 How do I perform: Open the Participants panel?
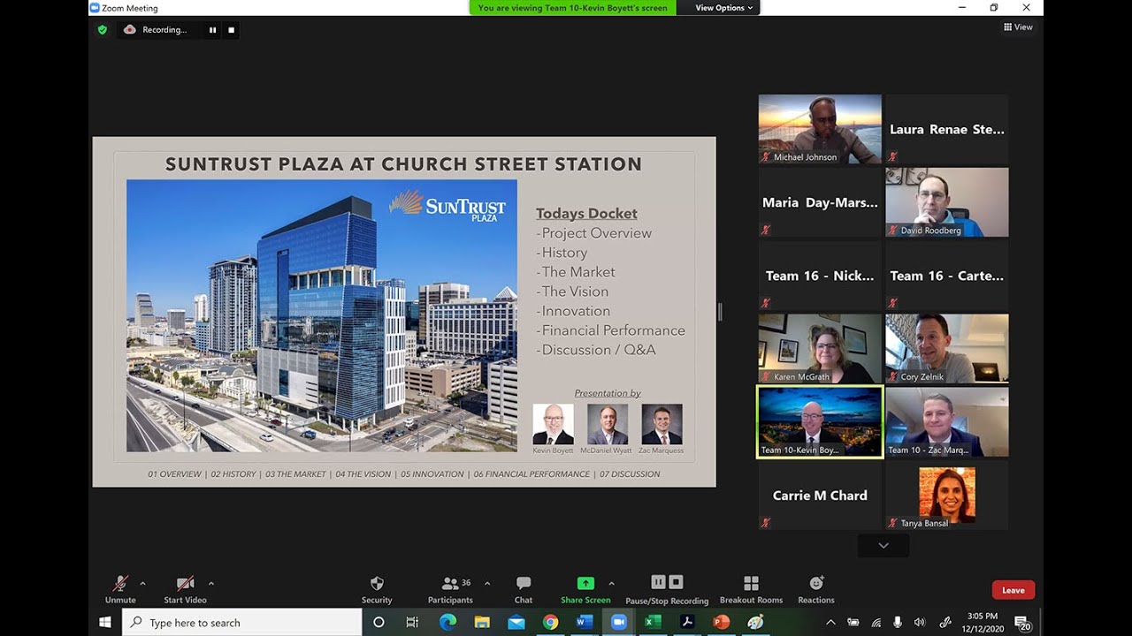(451, 590)
